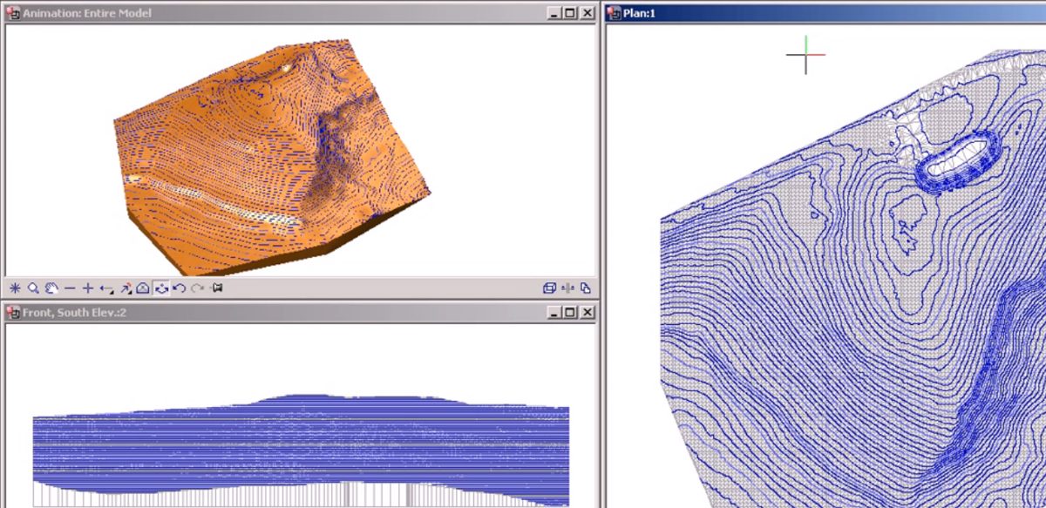This screenshot has width=1046, height=508.
Task: Click the blue elevation profile in Front view
Action: coord(301,449)
